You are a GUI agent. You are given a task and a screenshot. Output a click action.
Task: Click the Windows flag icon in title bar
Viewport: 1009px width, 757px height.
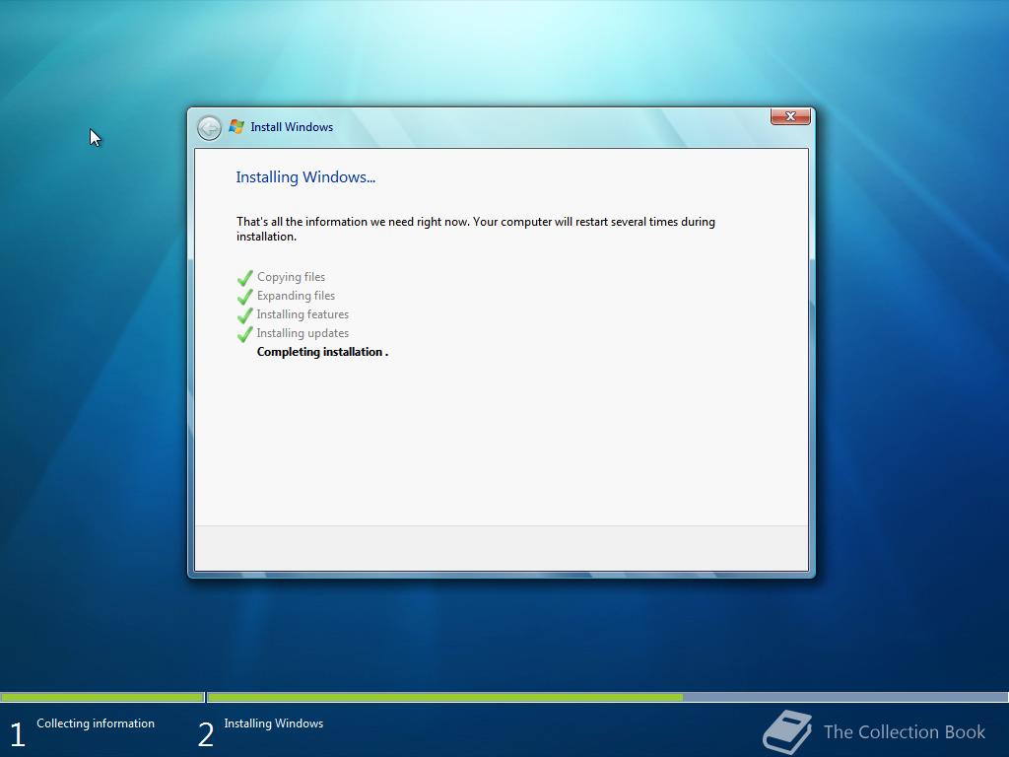(235, 126)
